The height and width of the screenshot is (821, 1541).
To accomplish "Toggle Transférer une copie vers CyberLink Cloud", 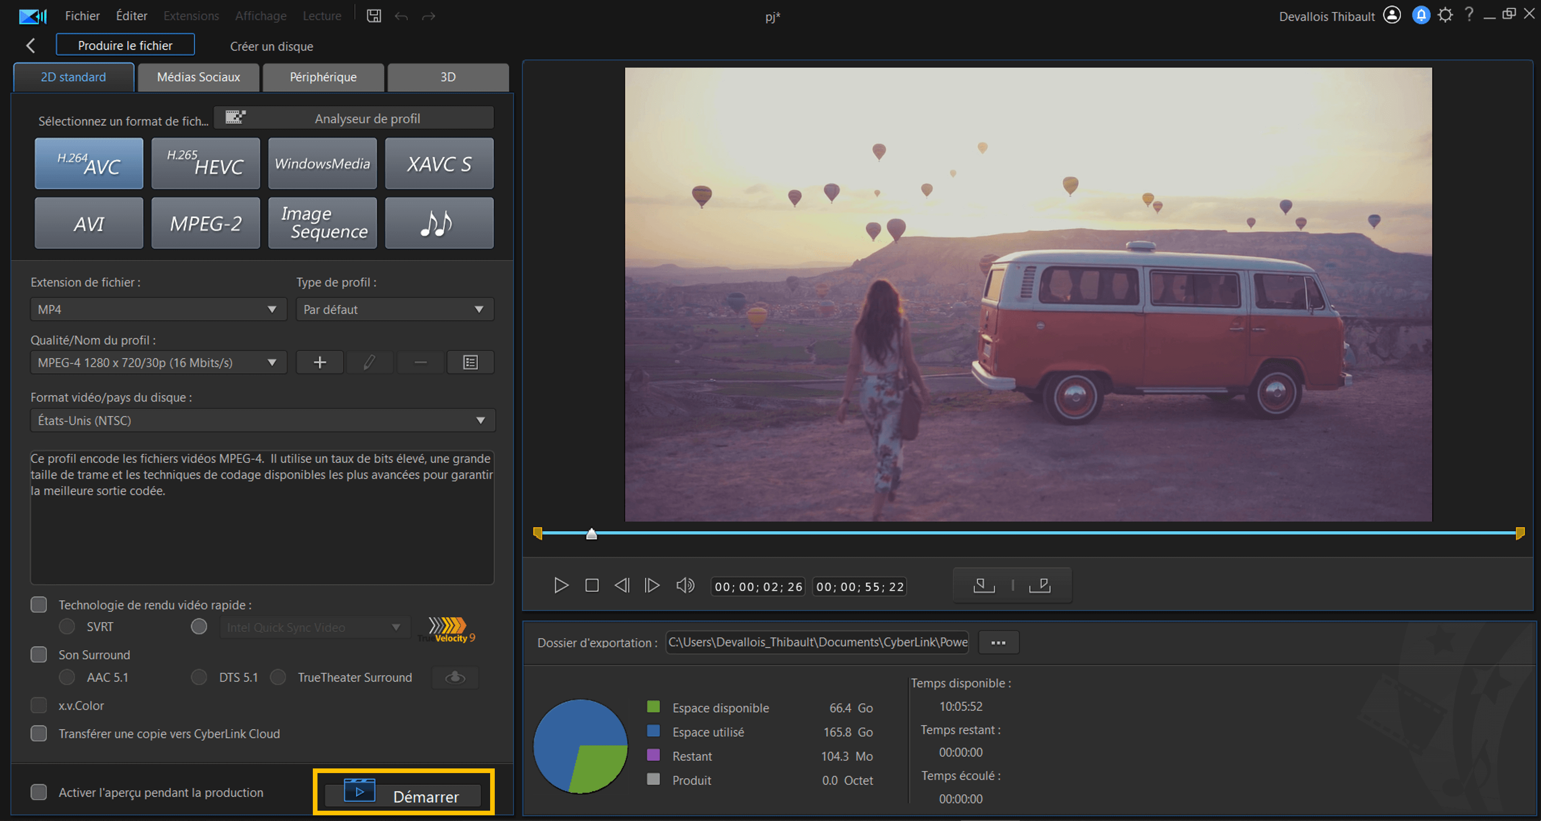I will point(39,732).
